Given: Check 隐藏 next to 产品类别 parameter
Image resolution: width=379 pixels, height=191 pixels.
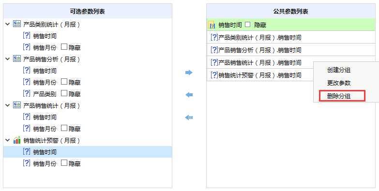Looking at the screenshot, I should click(x=64, y=93).
